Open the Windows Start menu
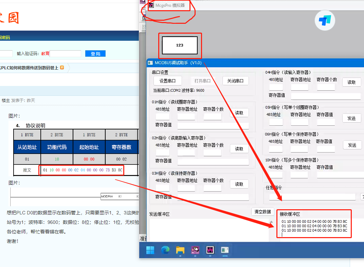Viewport: 364px width, 267px height. (x=150, y=250)
